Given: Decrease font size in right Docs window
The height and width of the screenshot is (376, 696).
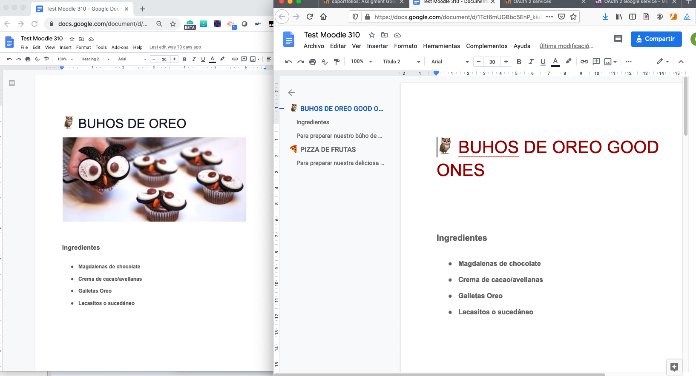Looking at the screenshot, I should pos(479,62).
